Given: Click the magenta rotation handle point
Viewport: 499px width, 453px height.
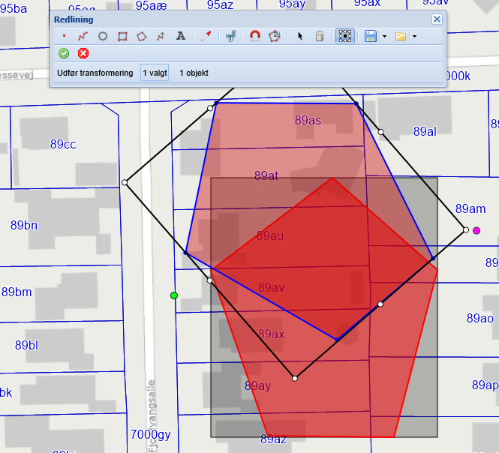Looking at the screenshot, I should (x=476, y=230).
